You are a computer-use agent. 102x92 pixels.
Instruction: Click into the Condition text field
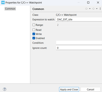[79, 43]
